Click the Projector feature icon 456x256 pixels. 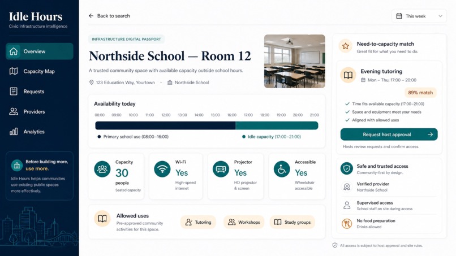click(x=221, y=169)
